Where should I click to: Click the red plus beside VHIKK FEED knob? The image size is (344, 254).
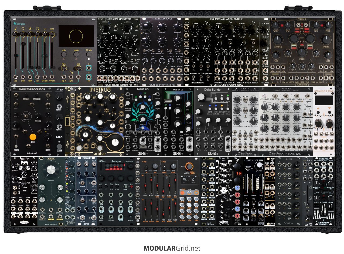(x=322, y=26)
